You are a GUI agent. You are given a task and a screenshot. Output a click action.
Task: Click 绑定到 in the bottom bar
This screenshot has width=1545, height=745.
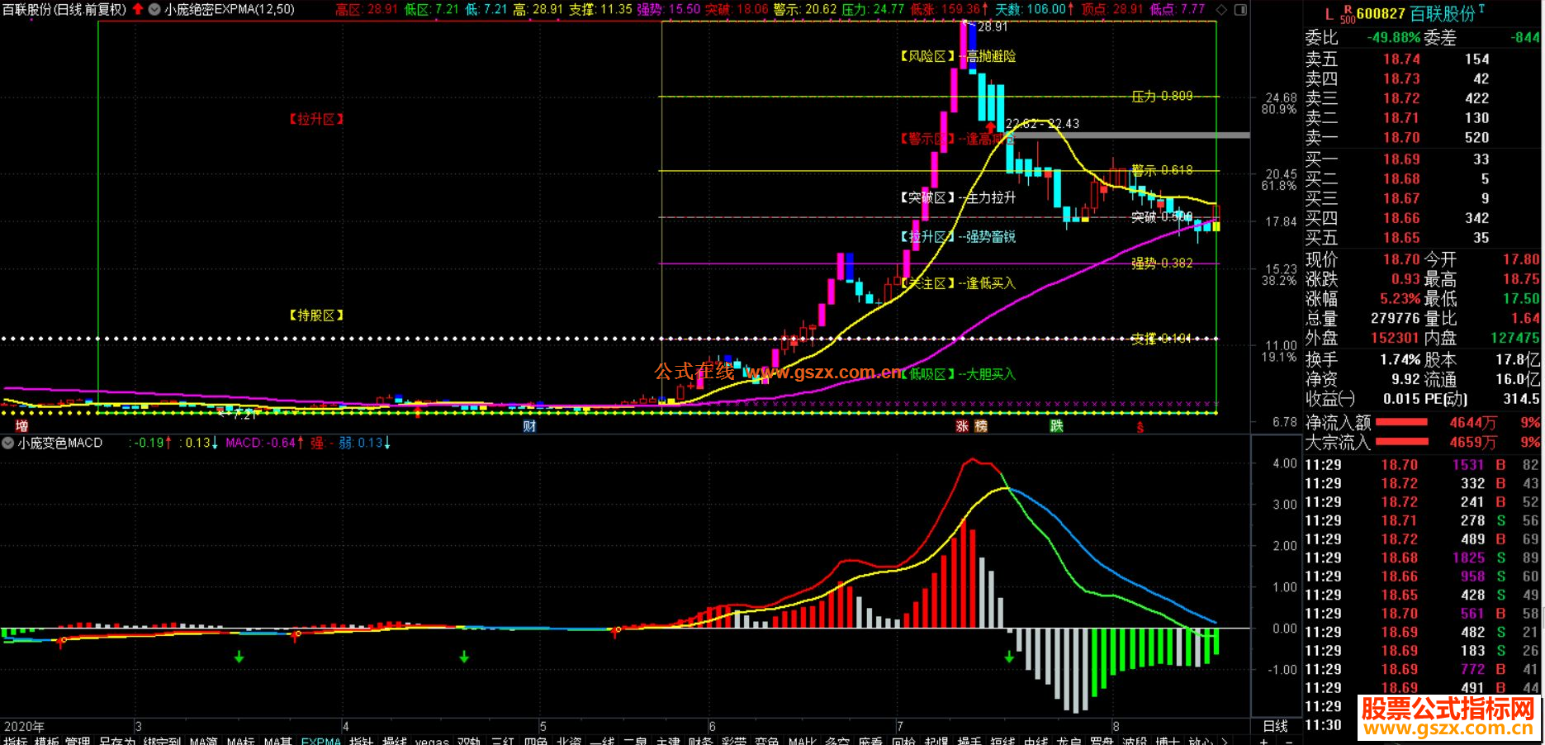click(162, 740)
